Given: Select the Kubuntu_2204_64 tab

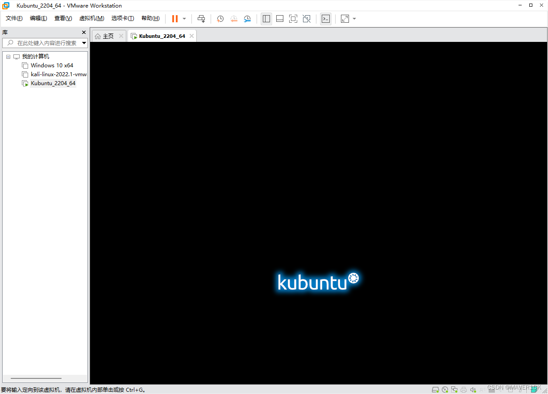Looking at the screenshot, I should (x=162, y=36).
